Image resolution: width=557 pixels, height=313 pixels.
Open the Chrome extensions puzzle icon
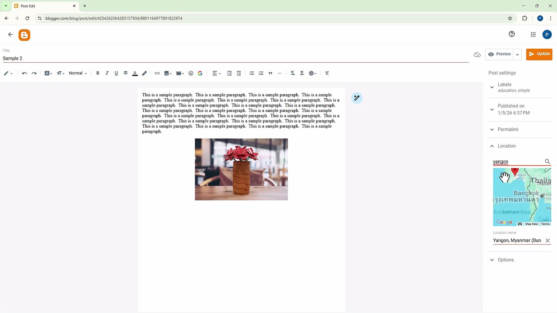point(524,18)
